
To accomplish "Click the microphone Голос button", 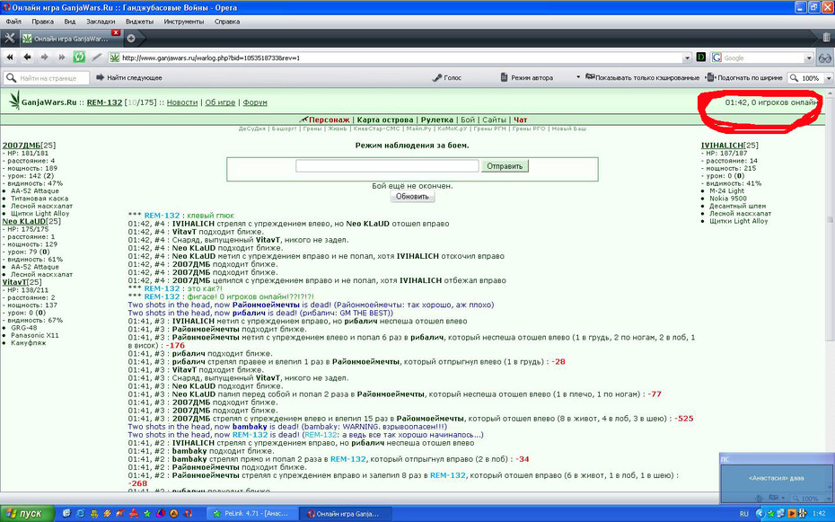I will (x=447, y=78).
